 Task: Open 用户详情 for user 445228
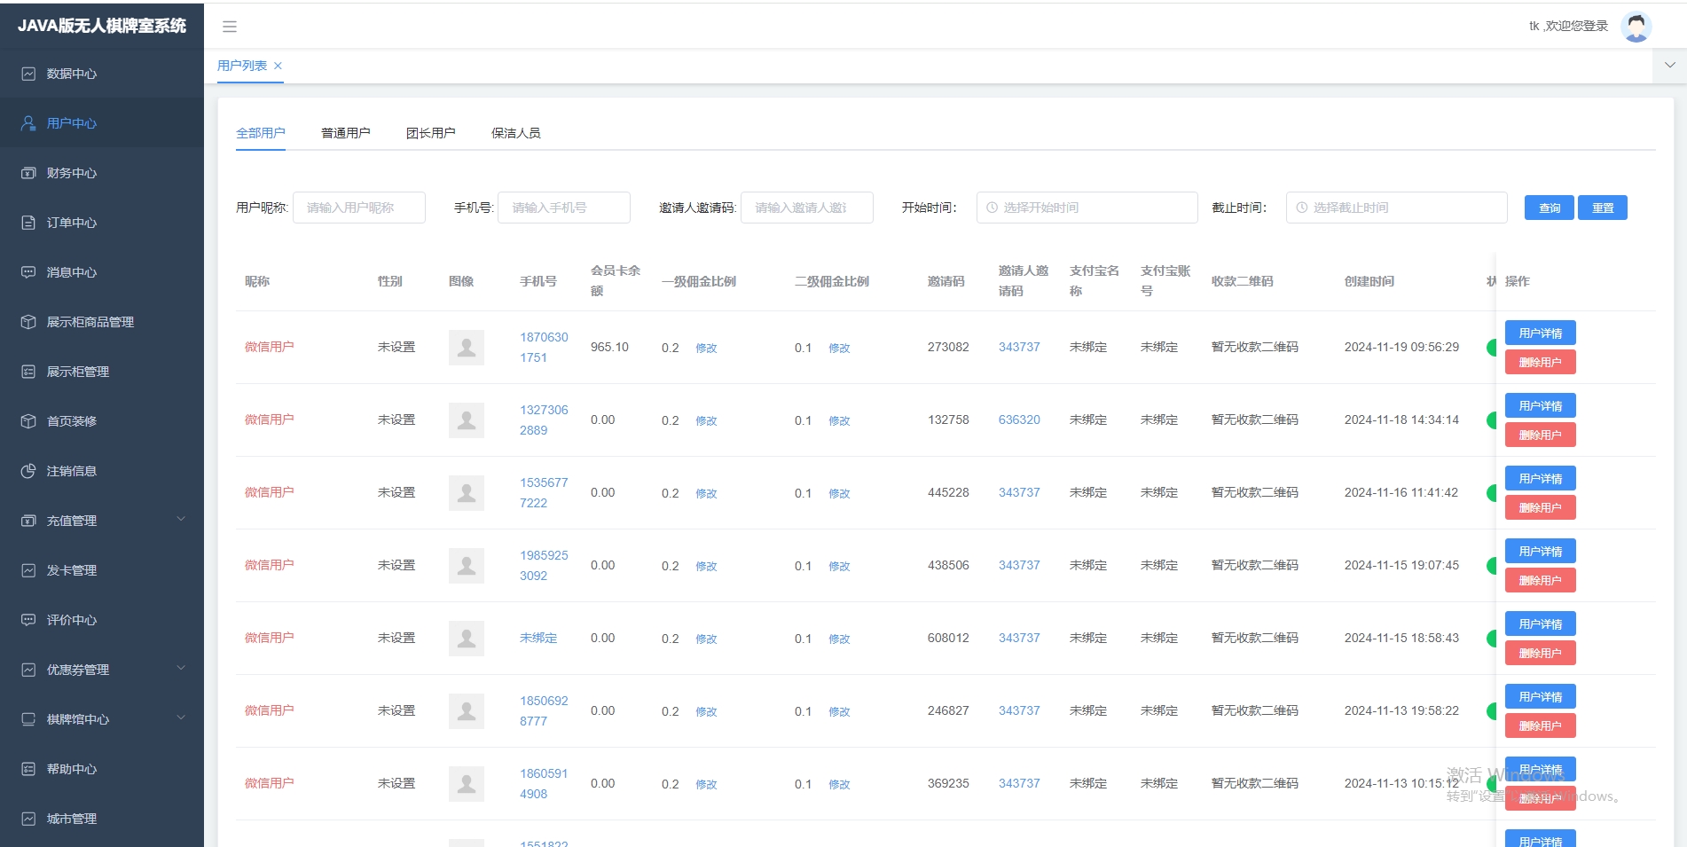click(x=1541, y=479)
